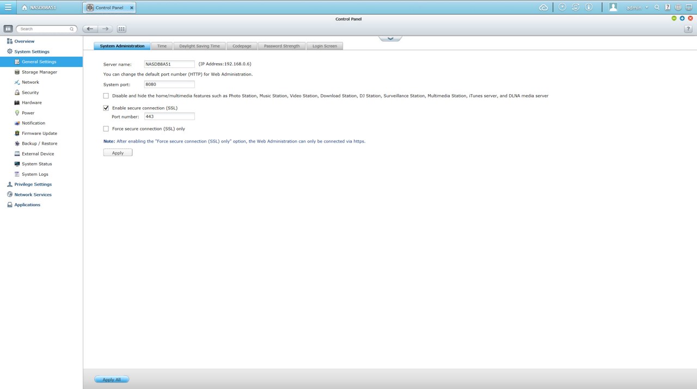Switch to the Codepage tab
The height and width of the screenshot is (389, 697).
point(242,46)
